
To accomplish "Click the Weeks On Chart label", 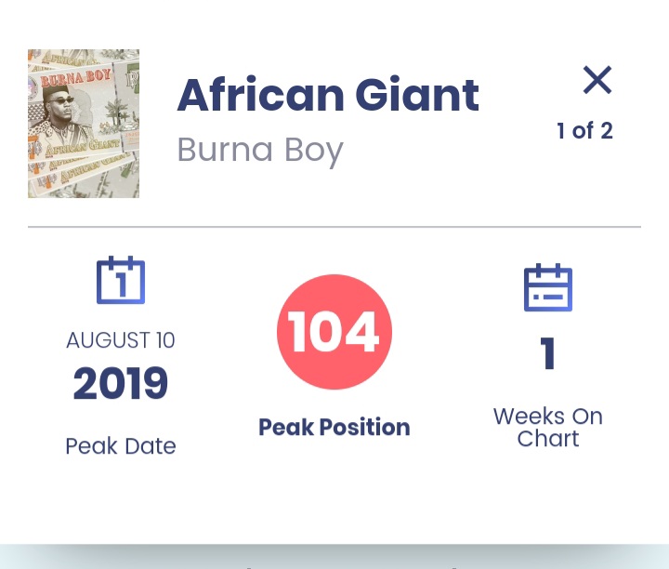I will 548,427.
